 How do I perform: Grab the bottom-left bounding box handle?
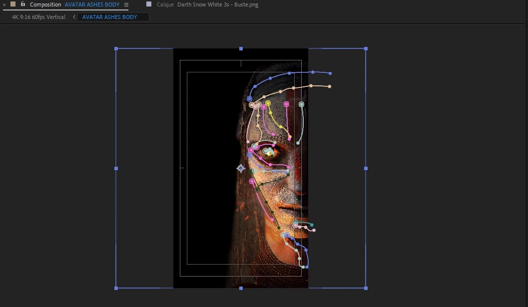(116, 288)
